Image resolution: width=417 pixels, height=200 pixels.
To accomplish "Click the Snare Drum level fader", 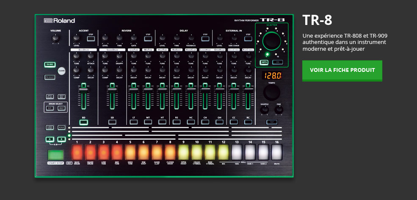I will (112, 96).
